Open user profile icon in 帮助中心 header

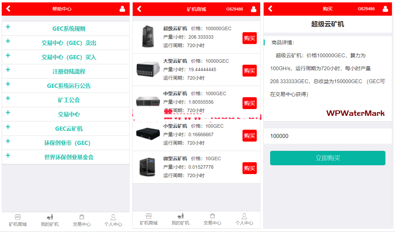pyautogui.click(x=122, y=9)
